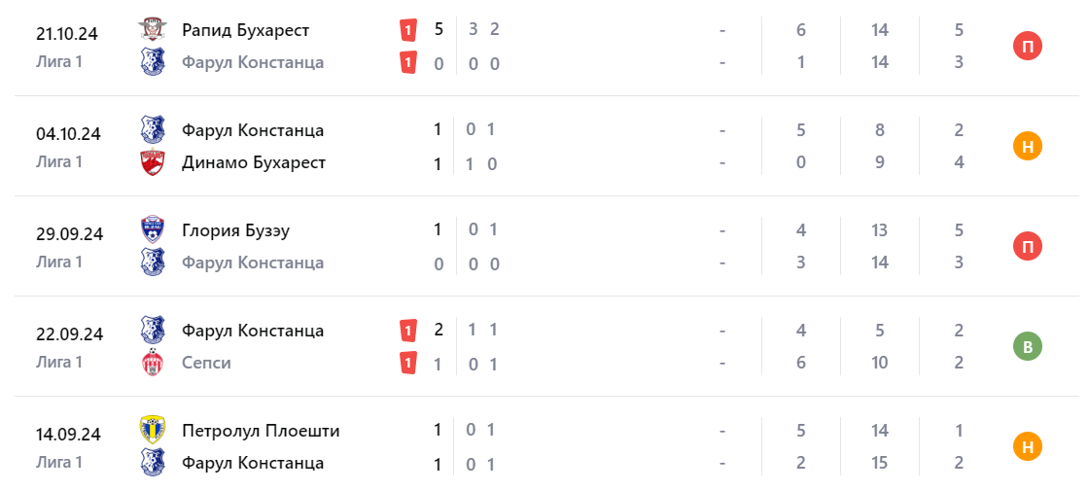Click the red loss badge for 21.10.24 match

(1028, 46)
